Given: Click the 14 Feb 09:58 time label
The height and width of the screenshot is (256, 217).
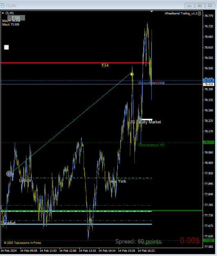Looking at the screenshot, I should click(29, 251).
